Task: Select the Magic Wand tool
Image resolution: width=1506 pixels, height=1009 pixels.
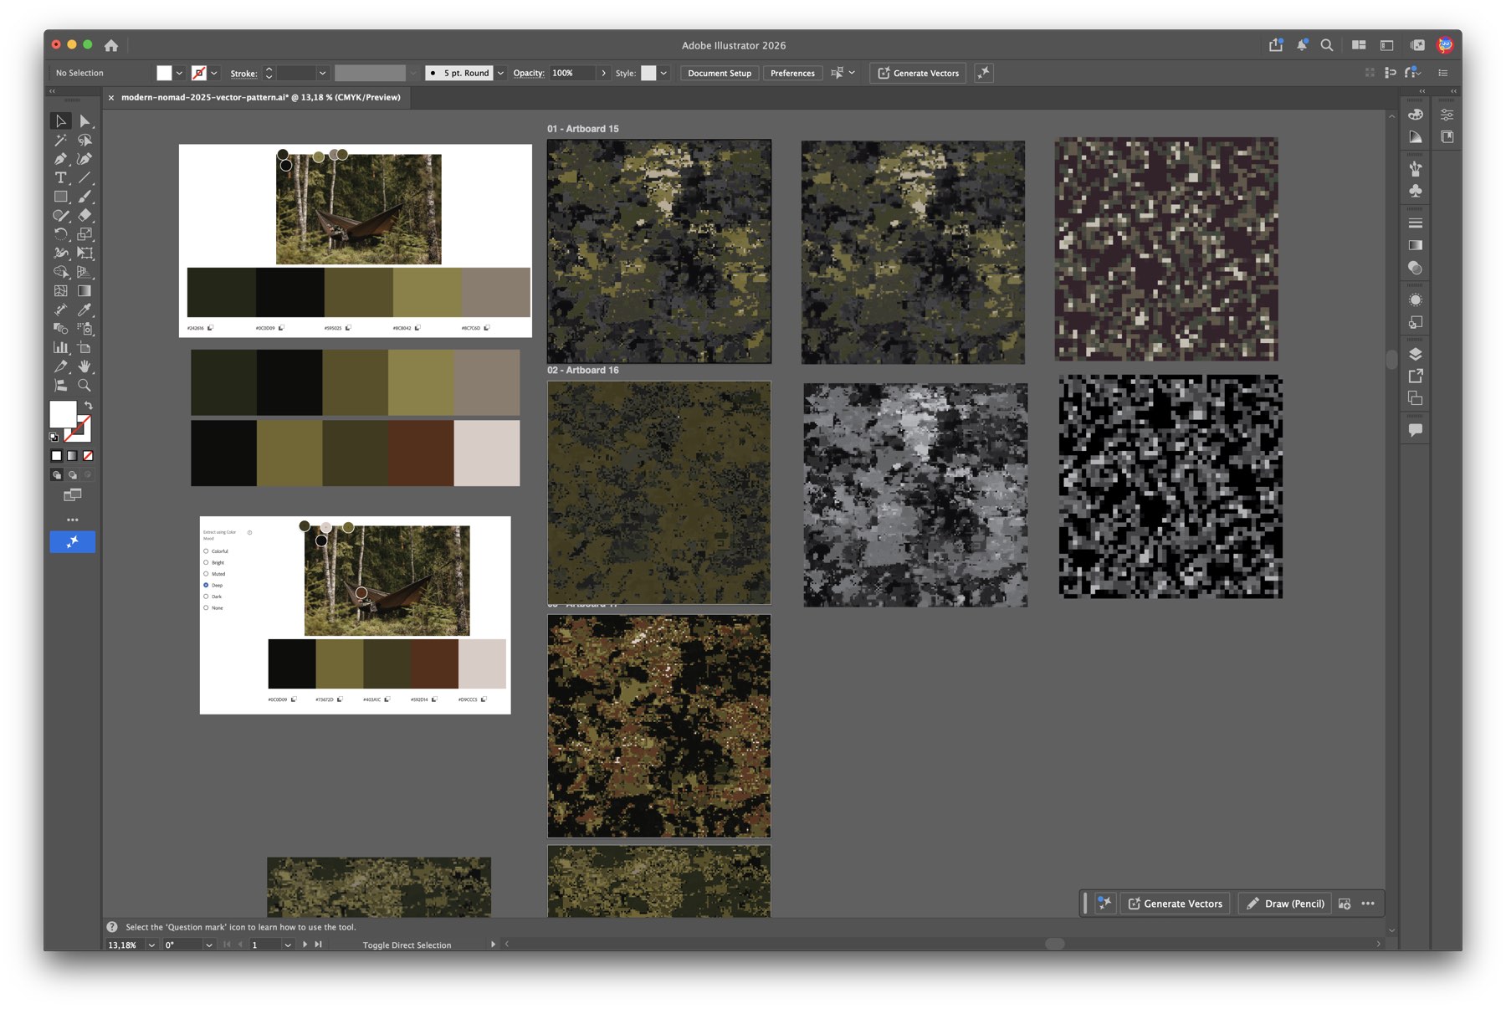Action: point(60,141)
